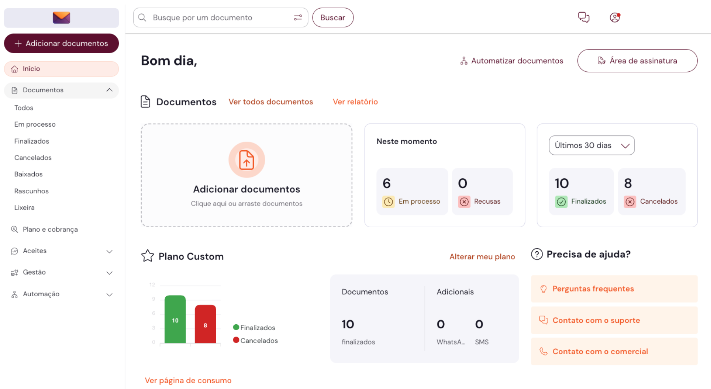This screenshot has height=389, width=711.
Task: Open the user profile icon
Action: coord(614,17)
